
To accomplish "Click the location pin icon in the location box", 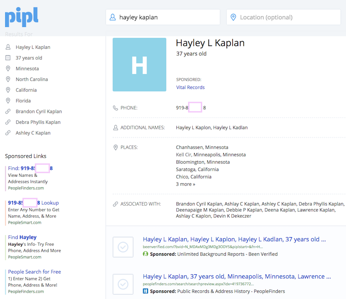I will (233, 17).
